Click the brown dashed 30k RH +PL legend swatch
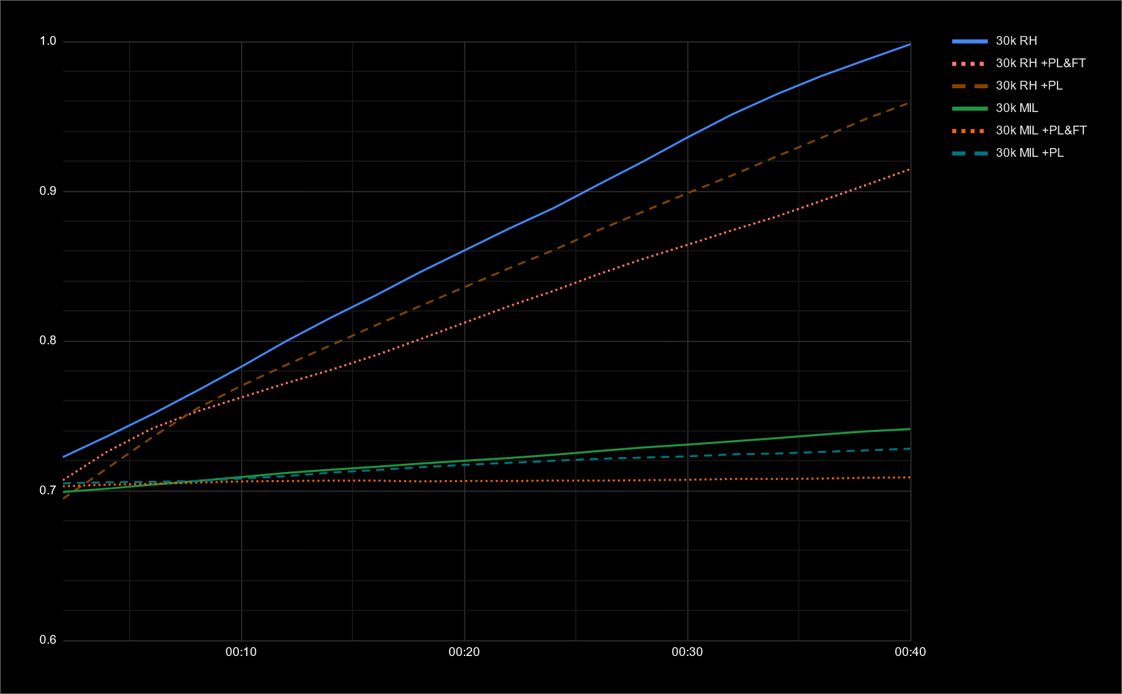 tap(969, 86)
